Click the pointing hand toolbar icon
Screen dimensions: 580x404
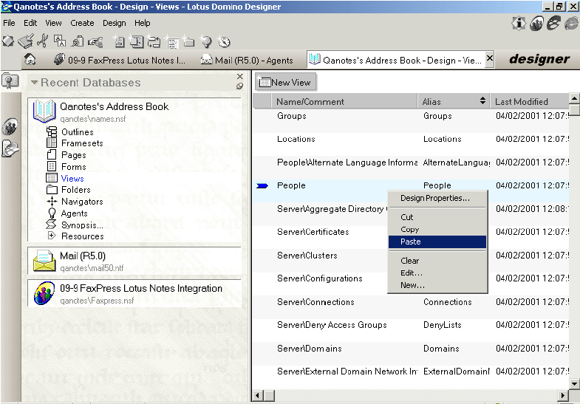point(95,42)
